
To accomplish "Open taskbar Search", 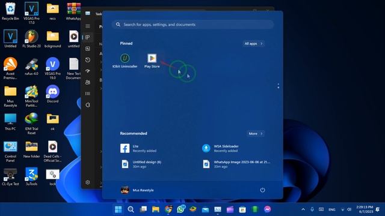I will [x=131, y=209].
